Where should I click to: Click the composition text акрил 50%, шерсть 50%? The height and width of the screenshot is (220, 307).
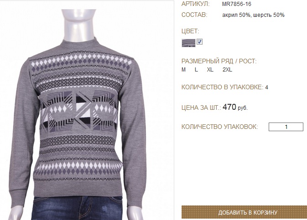point(253,15)
